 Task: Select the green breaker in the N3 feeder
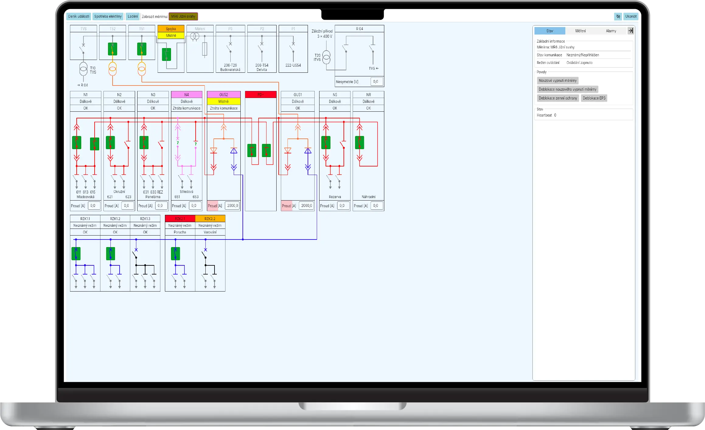(144, 142)
